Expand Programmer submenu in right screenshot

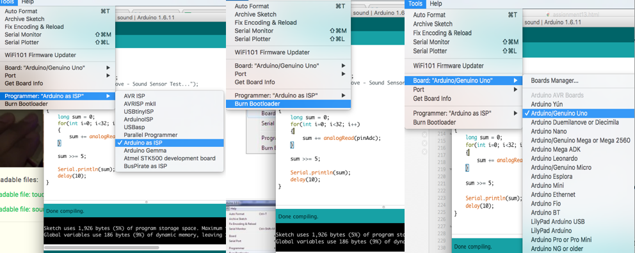point(463,113)
